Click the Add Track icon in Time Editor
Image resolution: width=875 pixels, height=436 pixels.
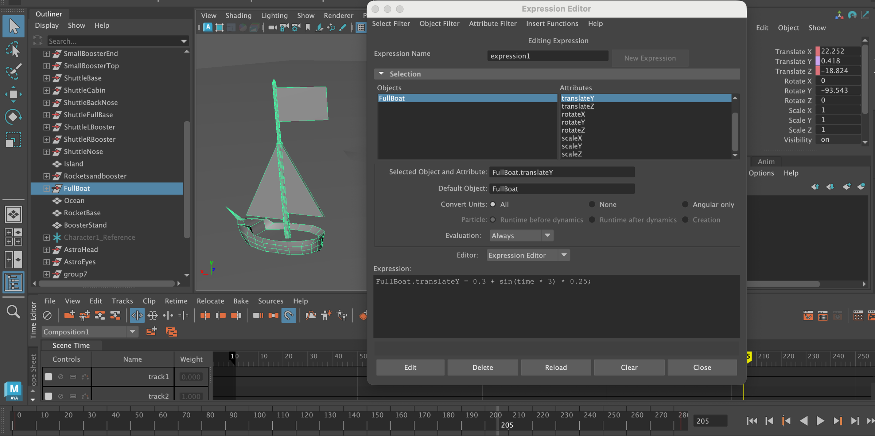(x=69, y=315)
